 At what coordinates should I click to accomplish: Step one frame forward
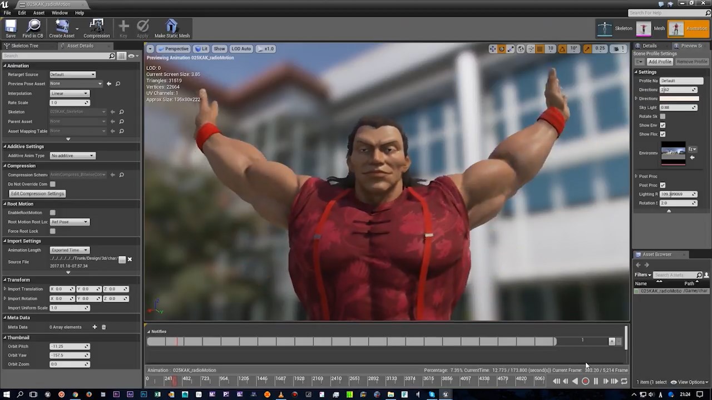tap(605, 381)
